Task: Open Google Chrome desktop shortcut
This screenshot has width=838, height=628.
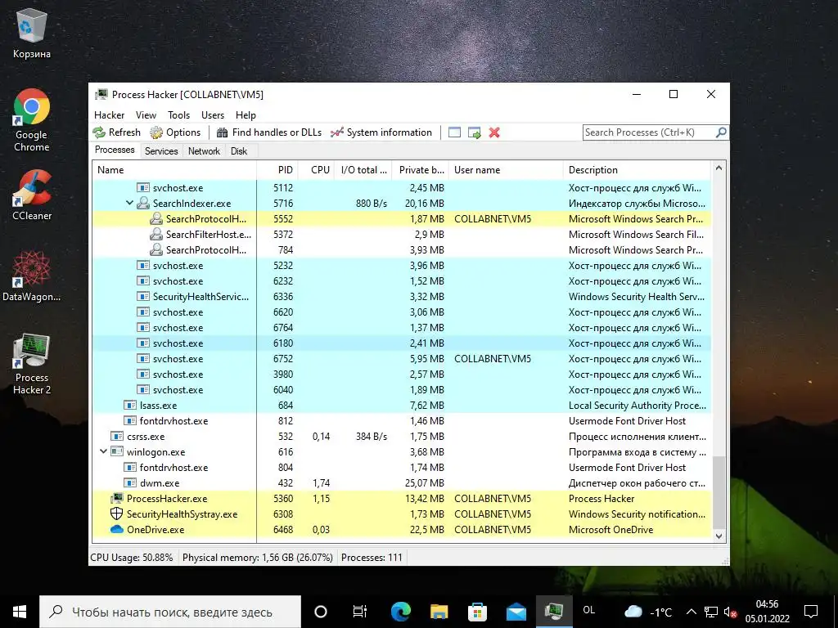Action: coord(32,121)
